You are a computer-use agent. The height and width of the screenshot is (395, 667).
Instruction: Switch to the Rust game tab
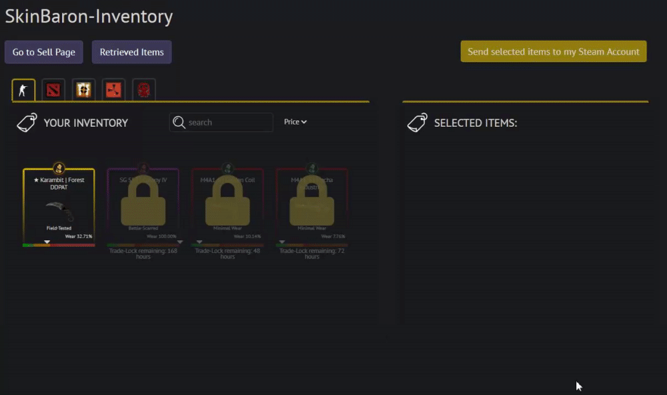tap(113, 90)
